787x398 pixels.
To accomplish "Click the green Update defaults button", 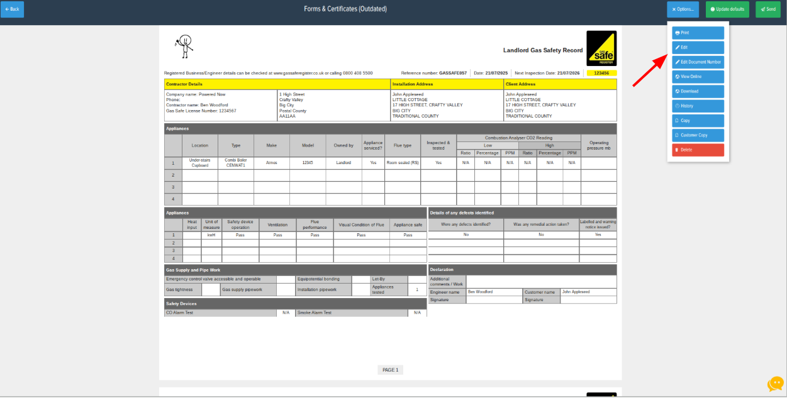I will (x=727, y=9).
